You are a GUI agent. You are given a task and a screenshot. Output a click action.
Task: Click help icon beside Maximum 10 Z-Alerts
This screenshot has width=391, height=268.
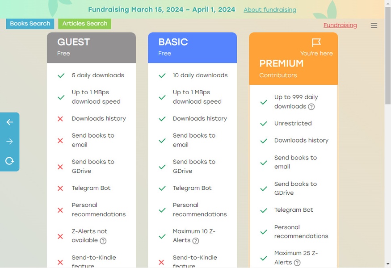point(195,241)
